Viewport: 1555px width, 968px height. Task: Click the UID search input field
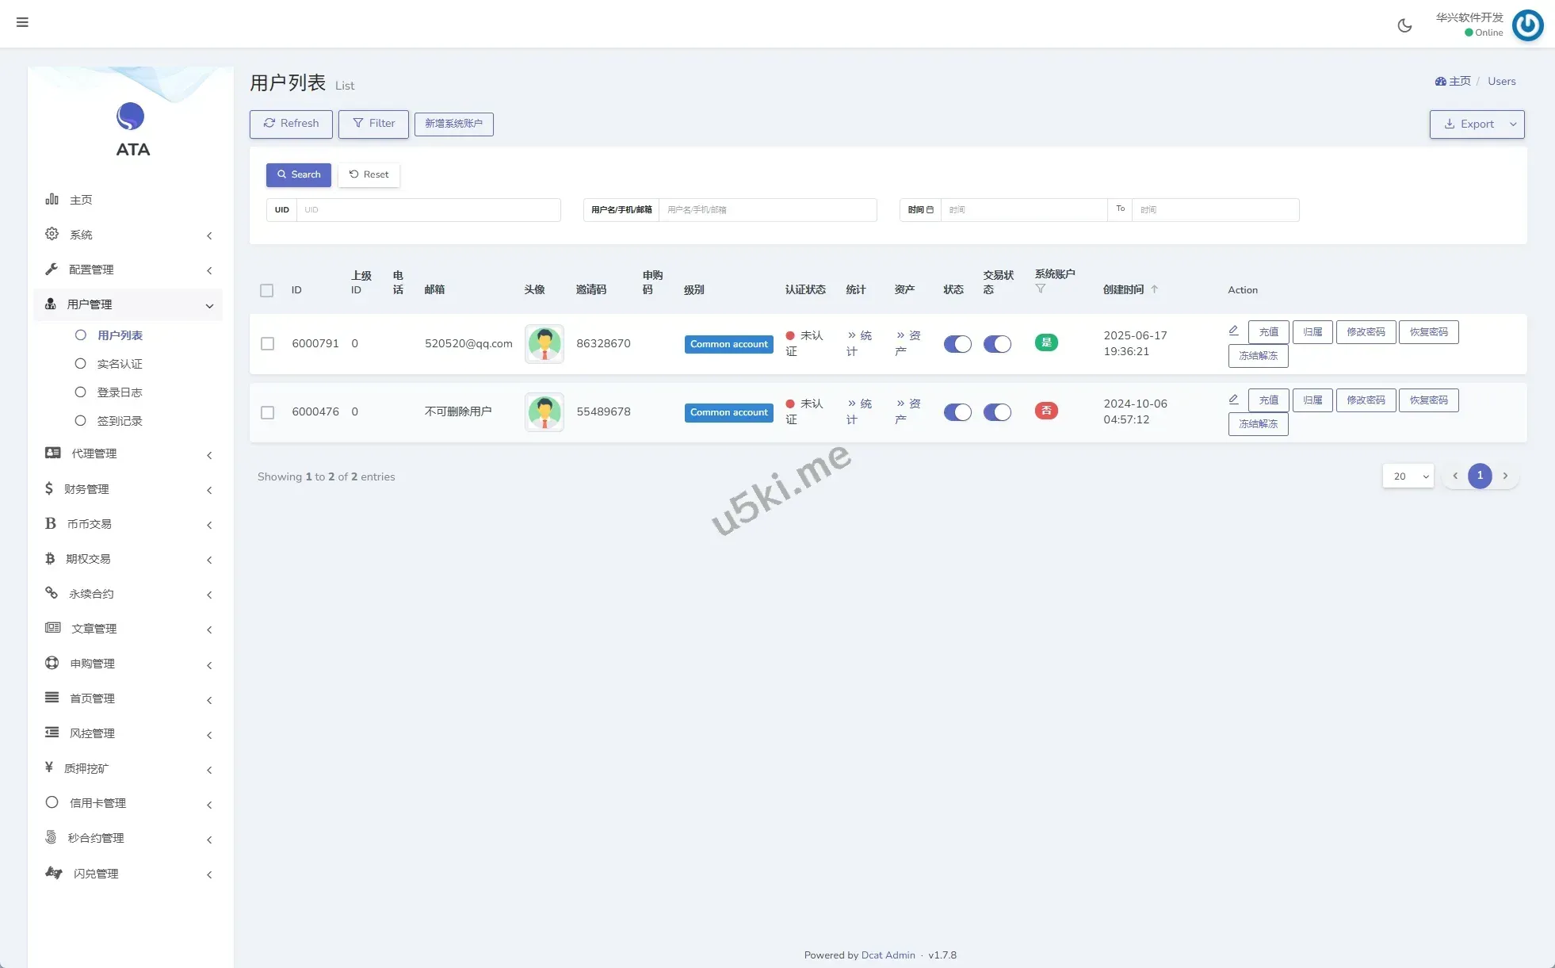pyautogui.click(x=428, y=210)
